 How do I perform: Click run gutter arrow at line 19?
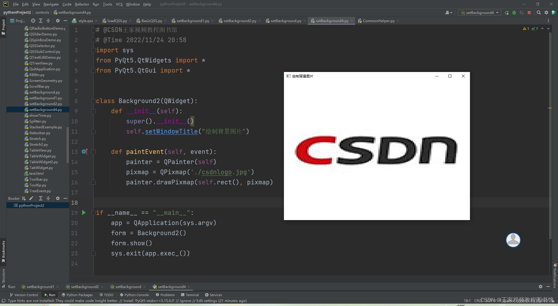click(x=84, y=213)
